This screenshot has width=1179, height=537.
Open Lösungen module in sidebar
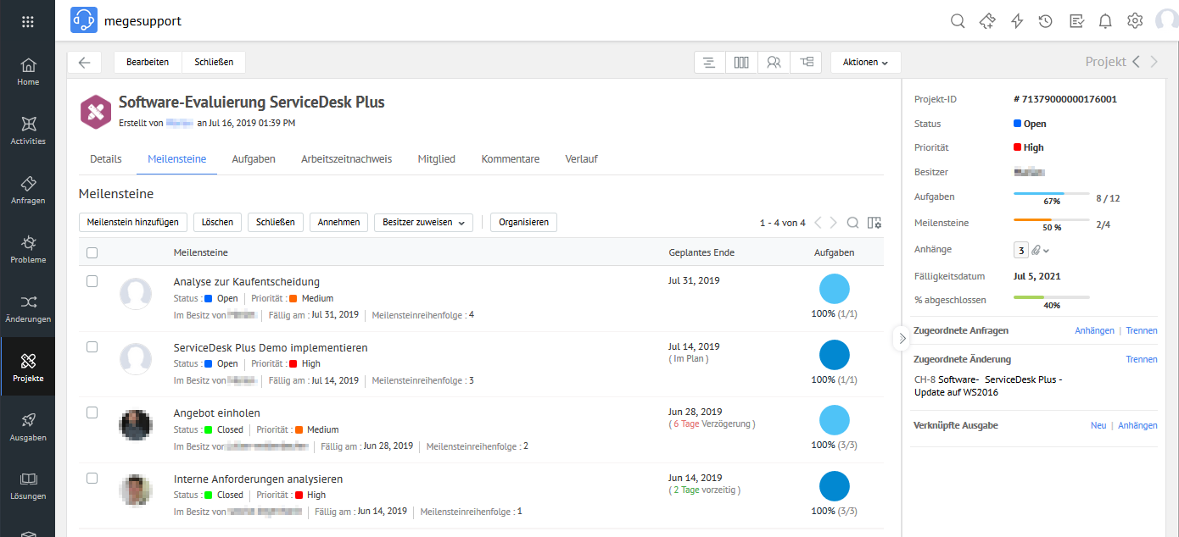(28, 485)
